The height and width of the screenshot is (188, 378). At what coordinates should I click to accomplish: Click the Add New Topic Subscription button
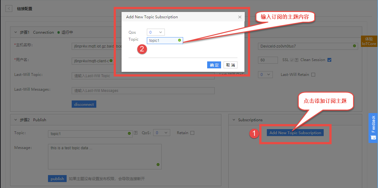pyautogui.click(x=295, y=133)
